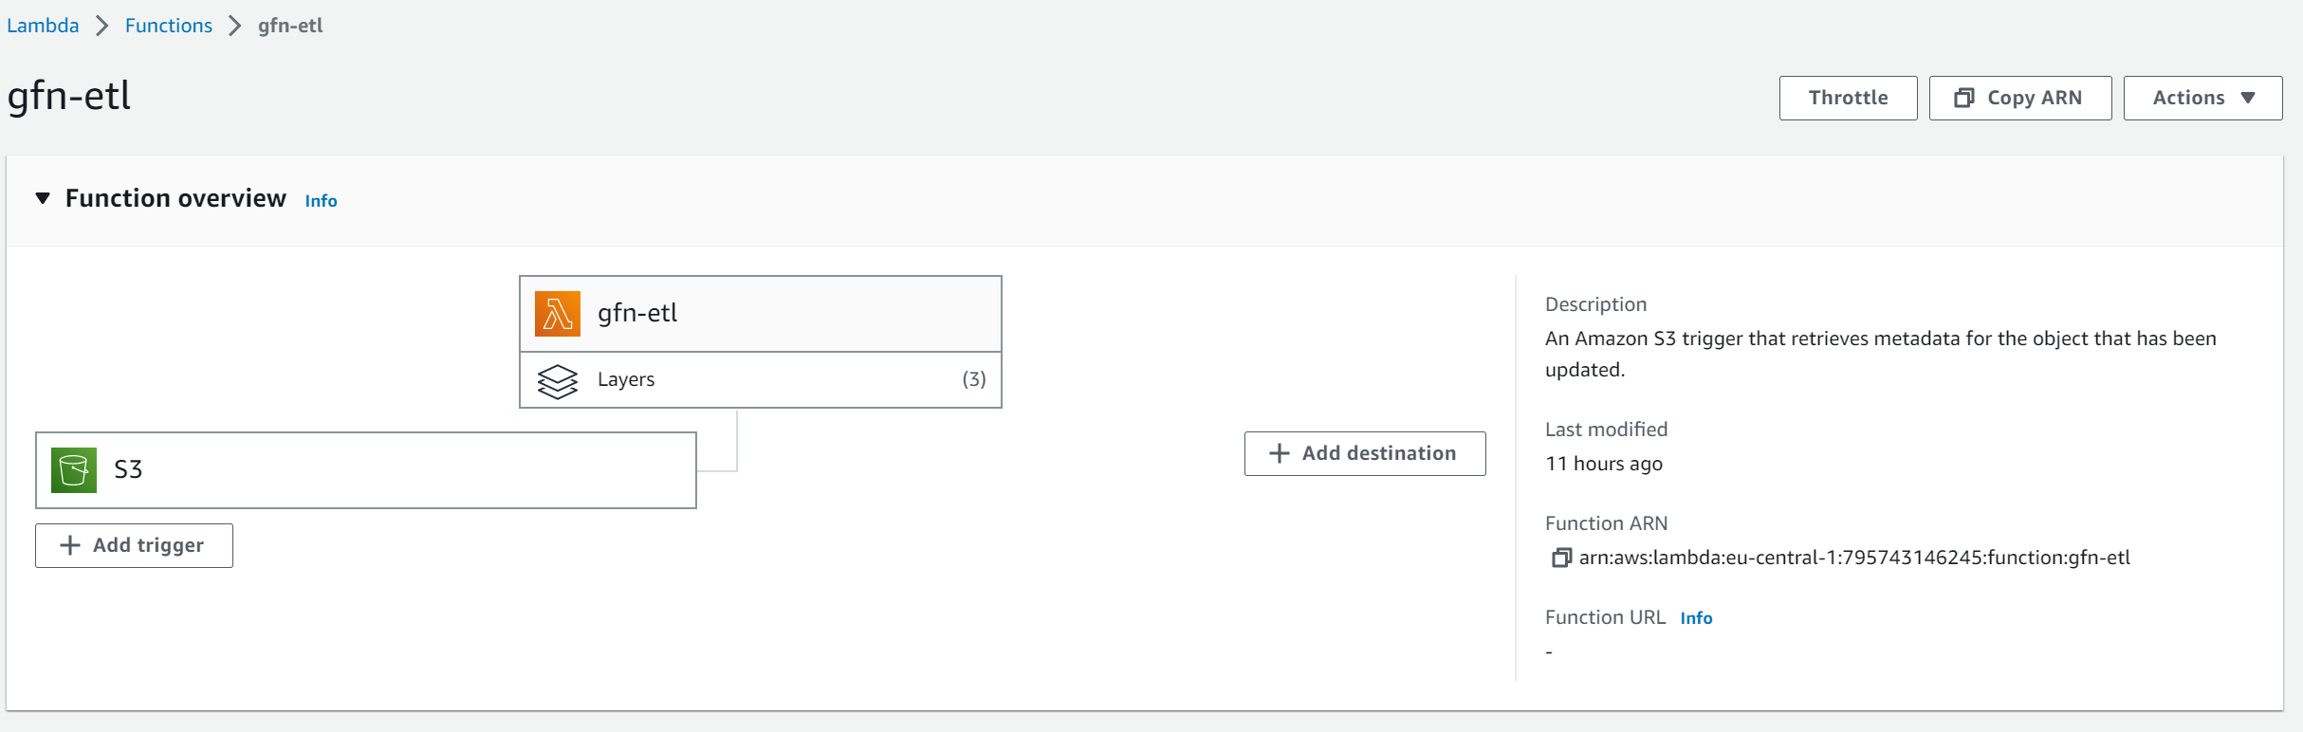2303x732 pixels.
Task: Click the copy icon next to the Function ARN
Action: (1559, 558)
